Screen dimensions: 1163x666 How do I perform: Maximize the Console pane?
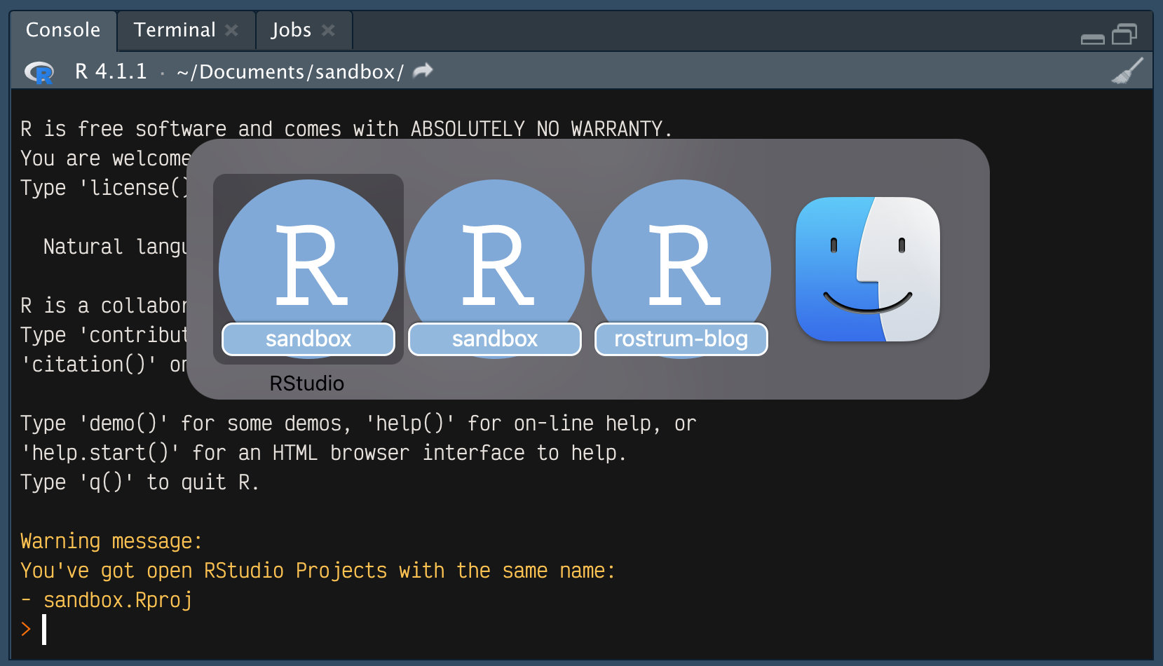[1124, 32]
